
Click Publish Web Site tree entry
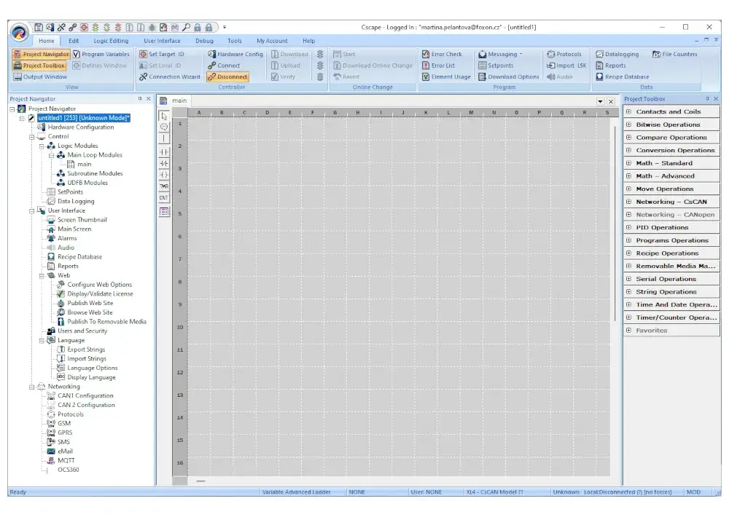coord(90,303)
